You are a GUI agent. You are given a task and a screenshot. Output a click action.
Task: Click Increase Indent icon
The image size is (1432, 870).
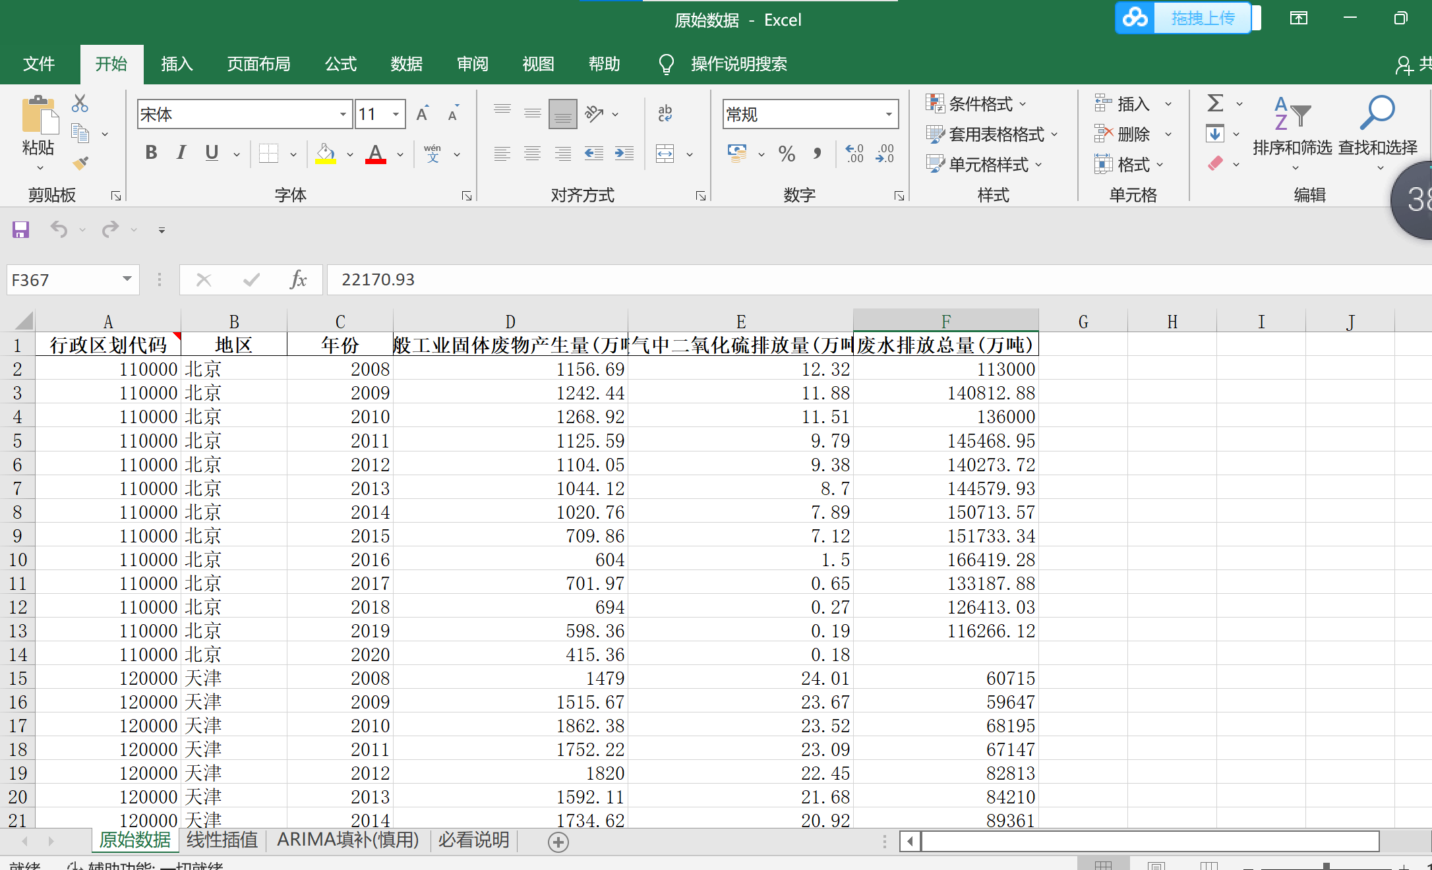click(x=624, y=154)
